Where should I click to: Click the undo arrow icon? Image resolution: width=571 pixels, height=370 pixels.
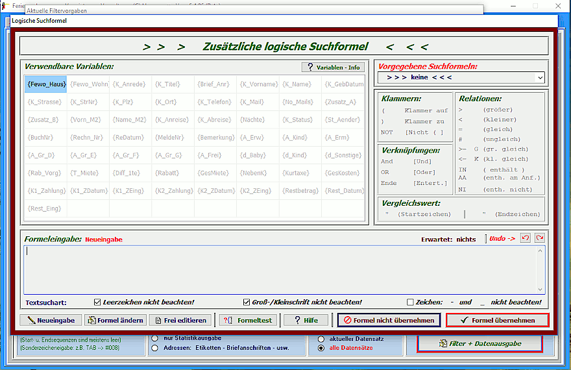coord(526,238)
